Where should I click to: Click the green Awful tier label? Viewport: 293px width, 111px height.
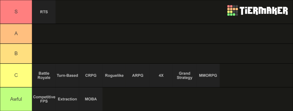coord(16,99)
